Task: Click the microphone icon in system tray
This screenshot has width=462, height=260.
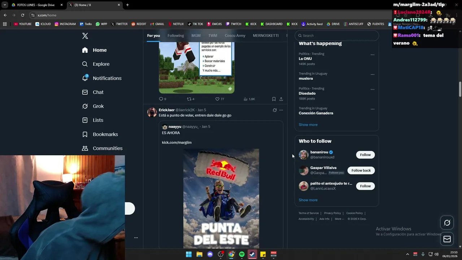Action: point(423,254)
